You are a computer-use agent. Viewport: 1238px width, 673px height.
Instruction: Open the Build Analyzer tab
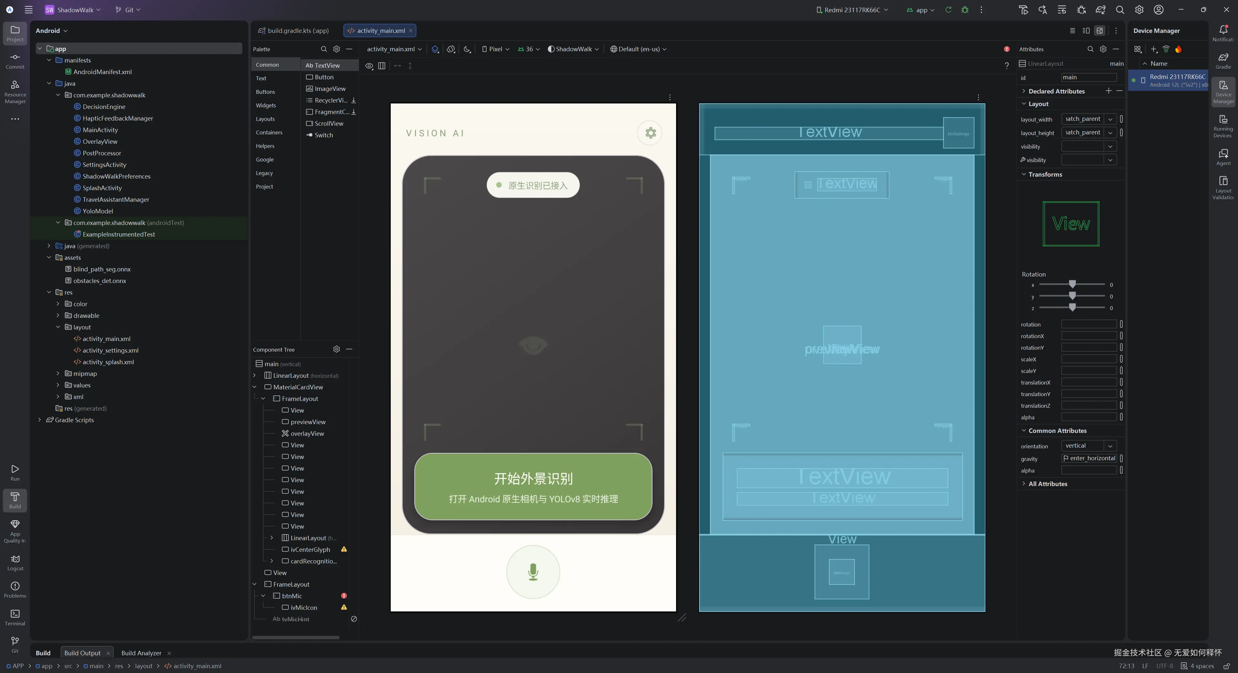pyautogui.click(x=141, y=653)
